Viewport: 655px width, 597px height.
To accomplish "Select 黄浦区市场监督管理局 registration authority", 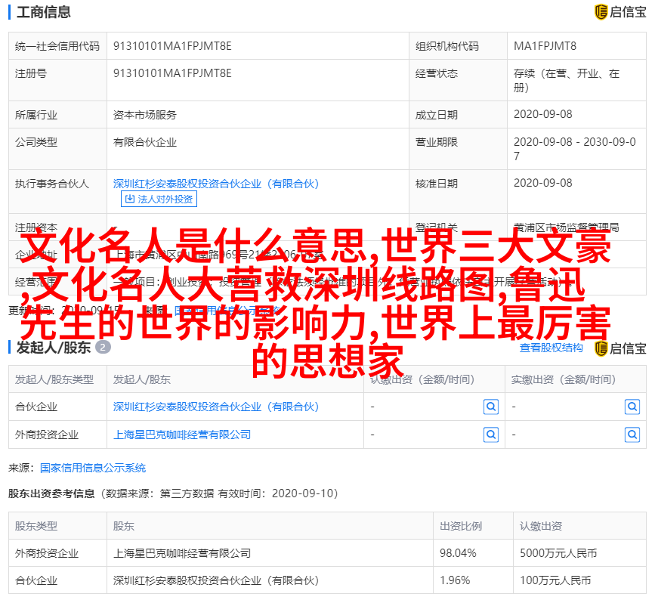I will click(567, 227).
